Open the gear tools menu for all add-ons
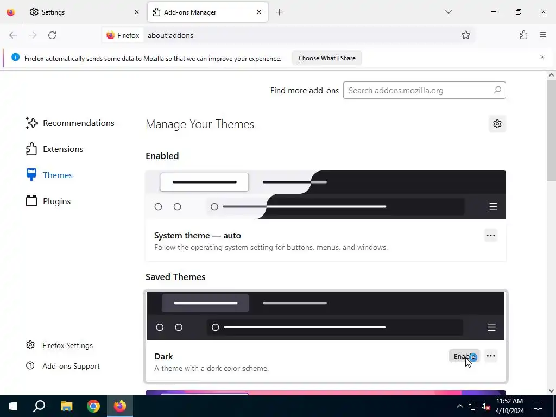Image resolution: width=556 pixels, height=417 pixels. (x=497, y=124)
